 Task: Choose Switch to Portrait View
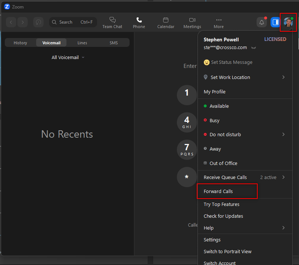pyautogui.click(x=245, y=251)
